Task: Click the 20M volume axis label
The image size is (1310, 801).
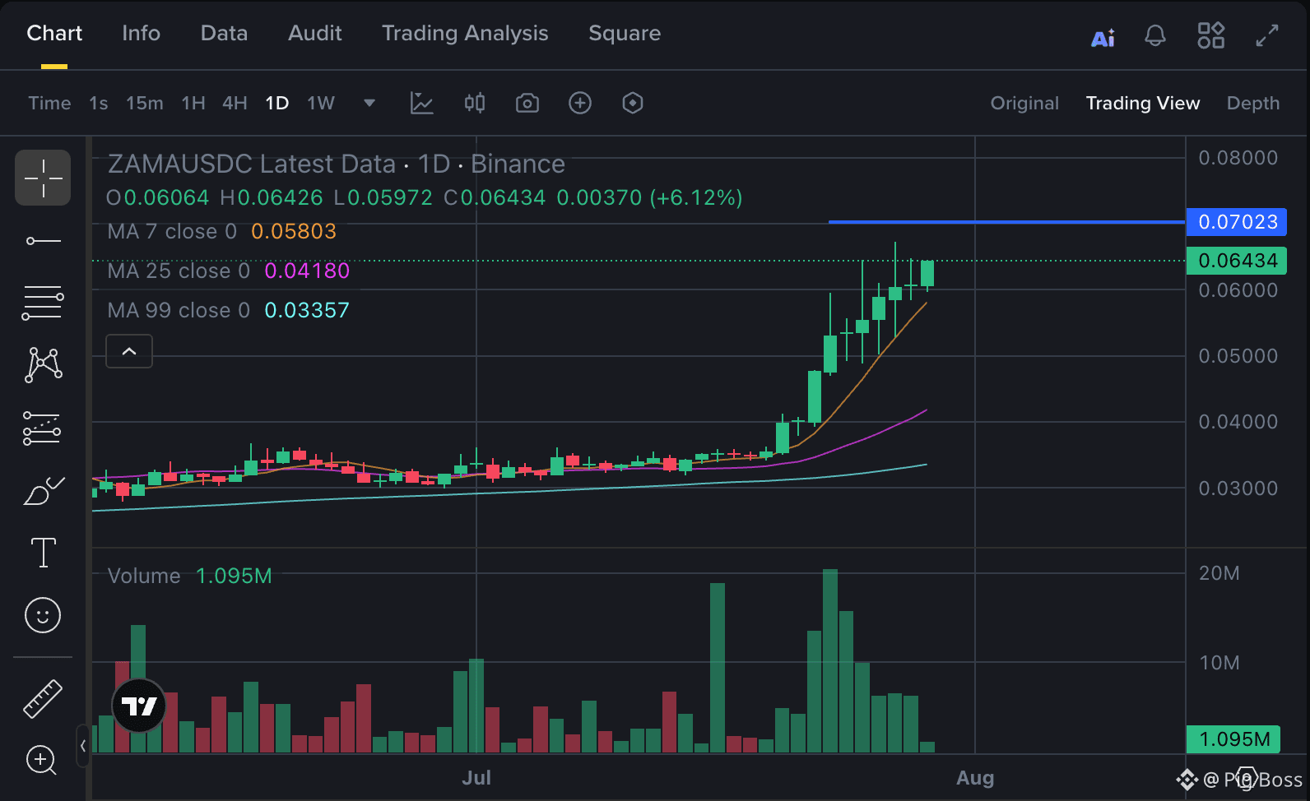Action: click(x=1219, y=573)
